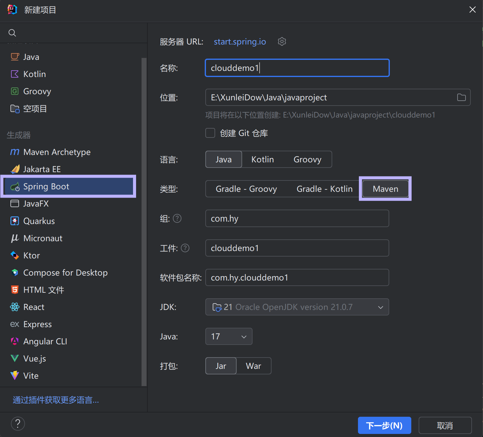
Task: Click the Kotlin logo icon
Action: tap(15, 74)
